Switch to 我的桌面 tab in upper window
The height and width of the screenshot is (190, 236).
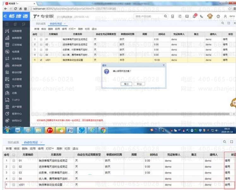tap(40, 23)
